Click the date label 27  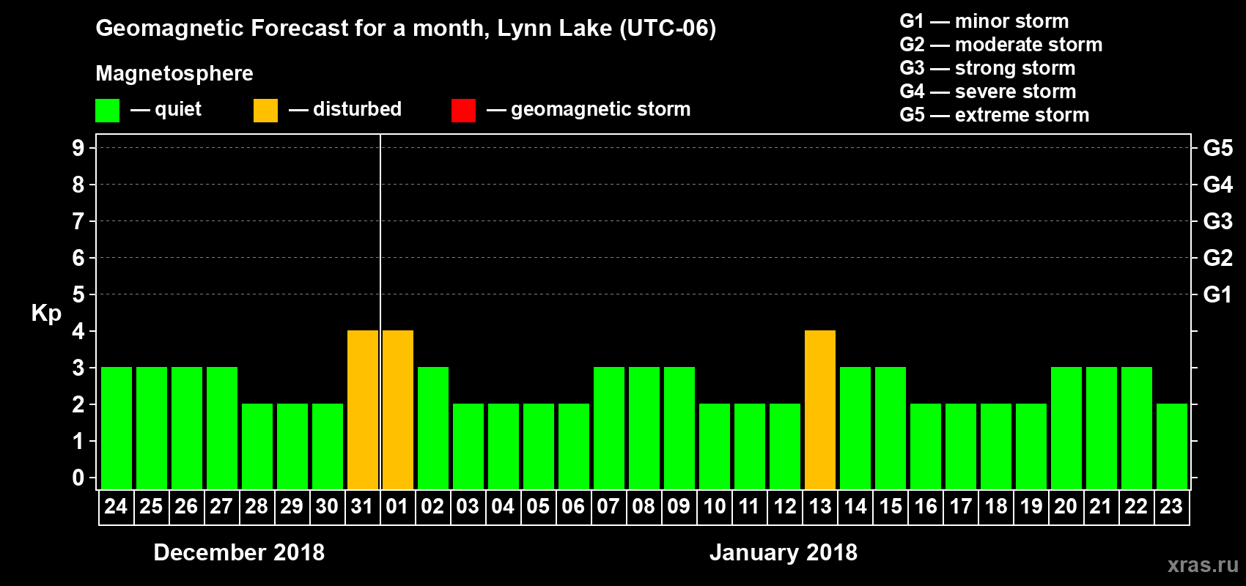point(221,506)
